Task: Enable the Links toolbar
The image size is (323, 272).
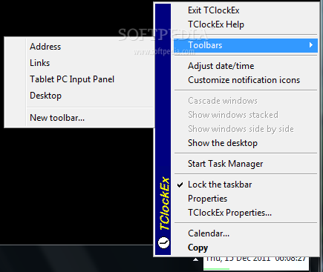Action: click(79, 63)
